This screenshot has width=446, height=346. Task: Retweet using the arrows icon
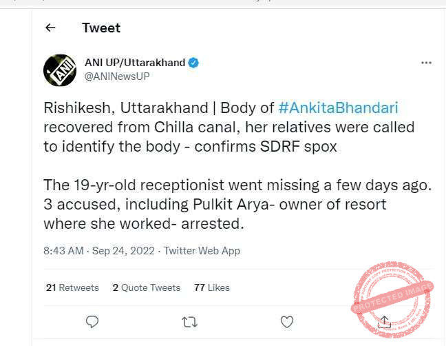[189, 322]
